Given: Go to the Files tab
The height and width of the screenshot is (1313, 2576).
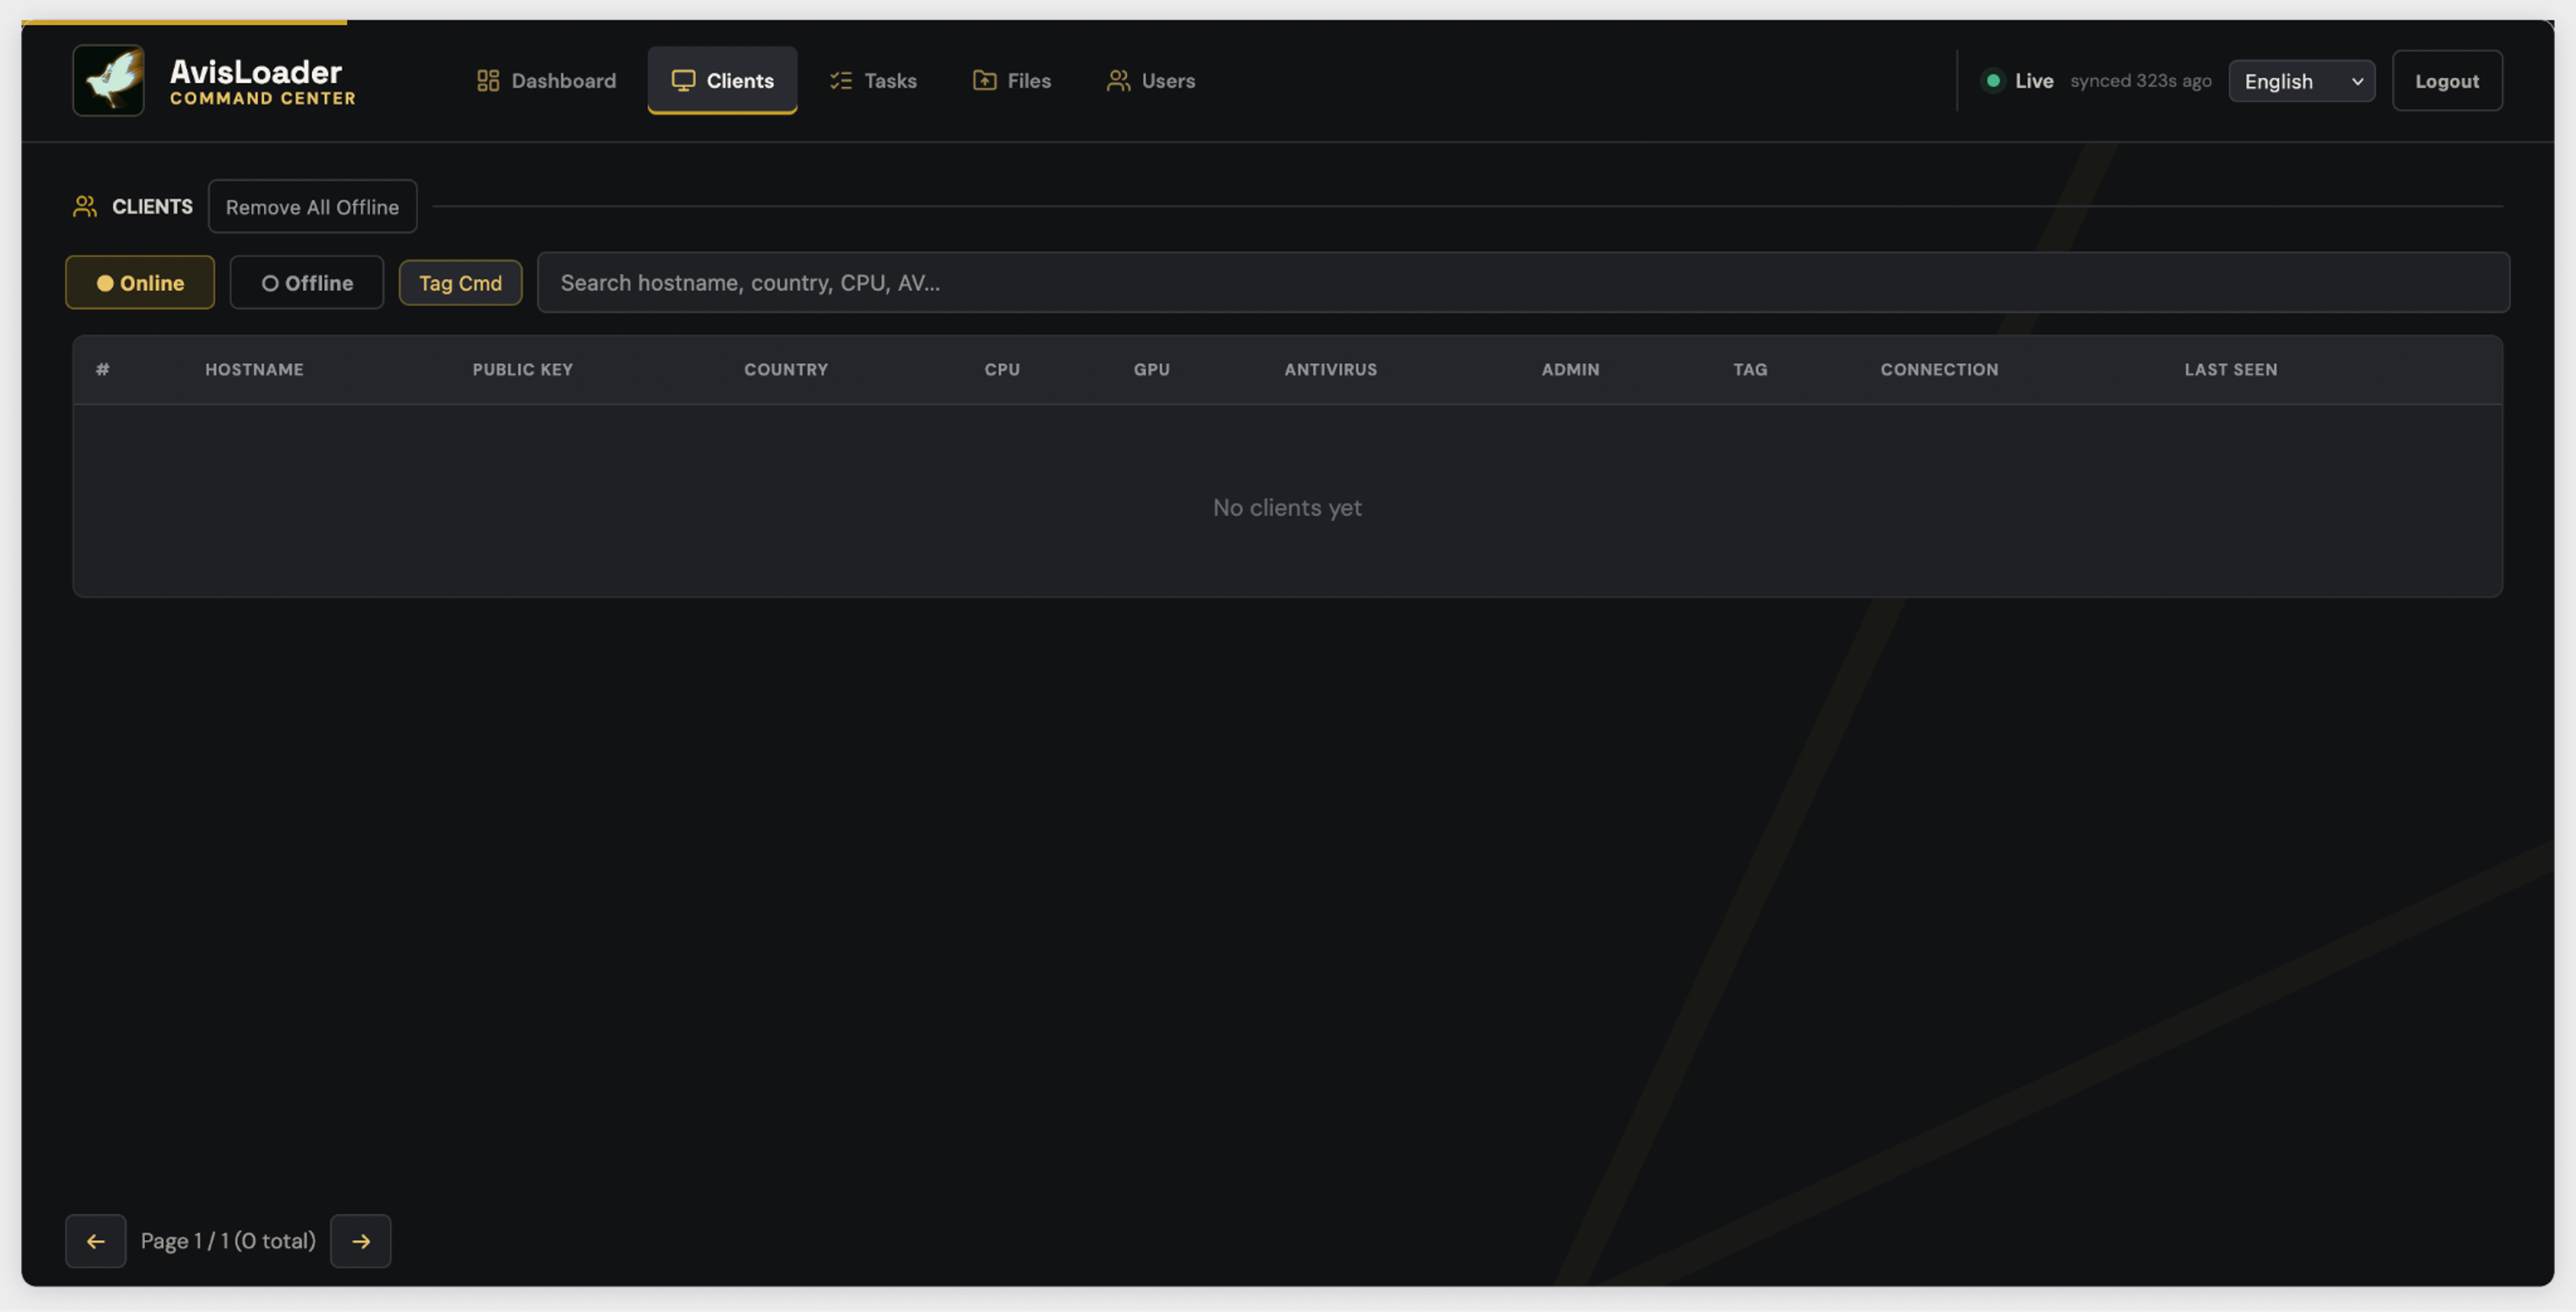Looking at the screenshot, I should click(1012, 81).
